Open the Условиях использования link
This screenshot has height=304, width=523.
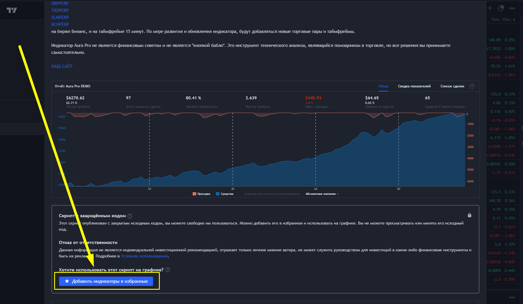click(144, 256)
